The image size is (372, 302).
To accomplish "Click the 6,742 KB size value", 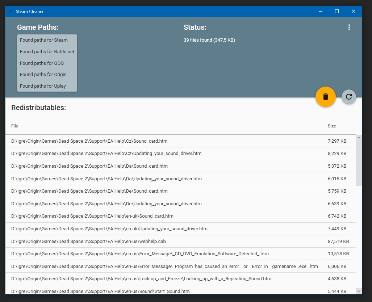I will tap(337, 216).
